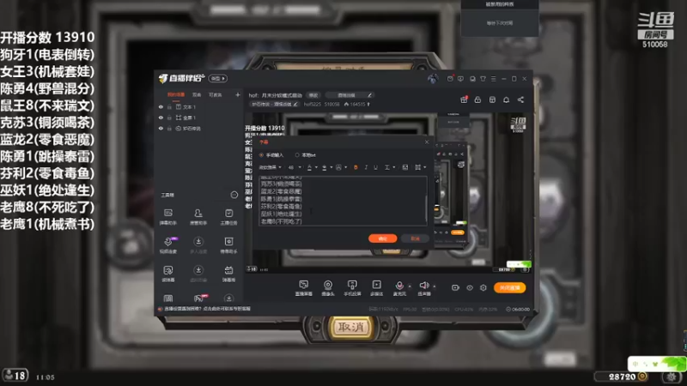The width and height of the screenshot is (687, 386).
Task: Add the 手机投屏 phone casting source
Action: click(352, 288)
